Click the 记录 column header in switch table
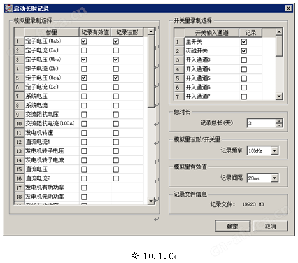This screenshot has width=298, height=263. pyautogui.click(x=251, y=32)
